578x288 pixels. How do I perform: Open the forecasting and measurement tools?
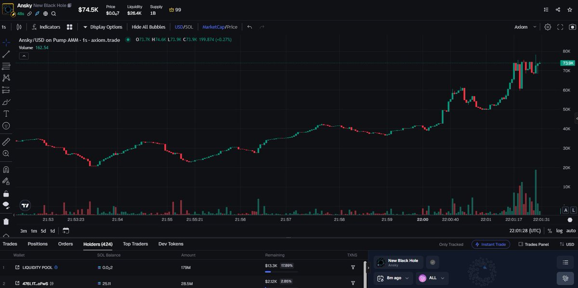click(x=6, y=90)
